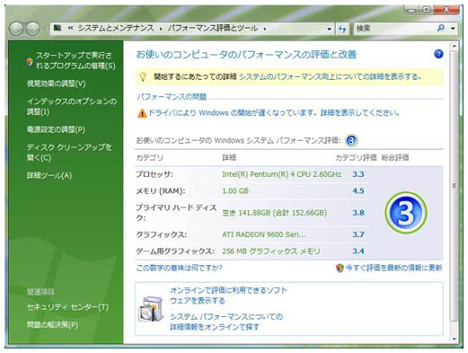468x353 pixels.
Task: Open 視覚効果の調整(V) in the sidebar
Action: pyautogui.click(x=57, y=84)
